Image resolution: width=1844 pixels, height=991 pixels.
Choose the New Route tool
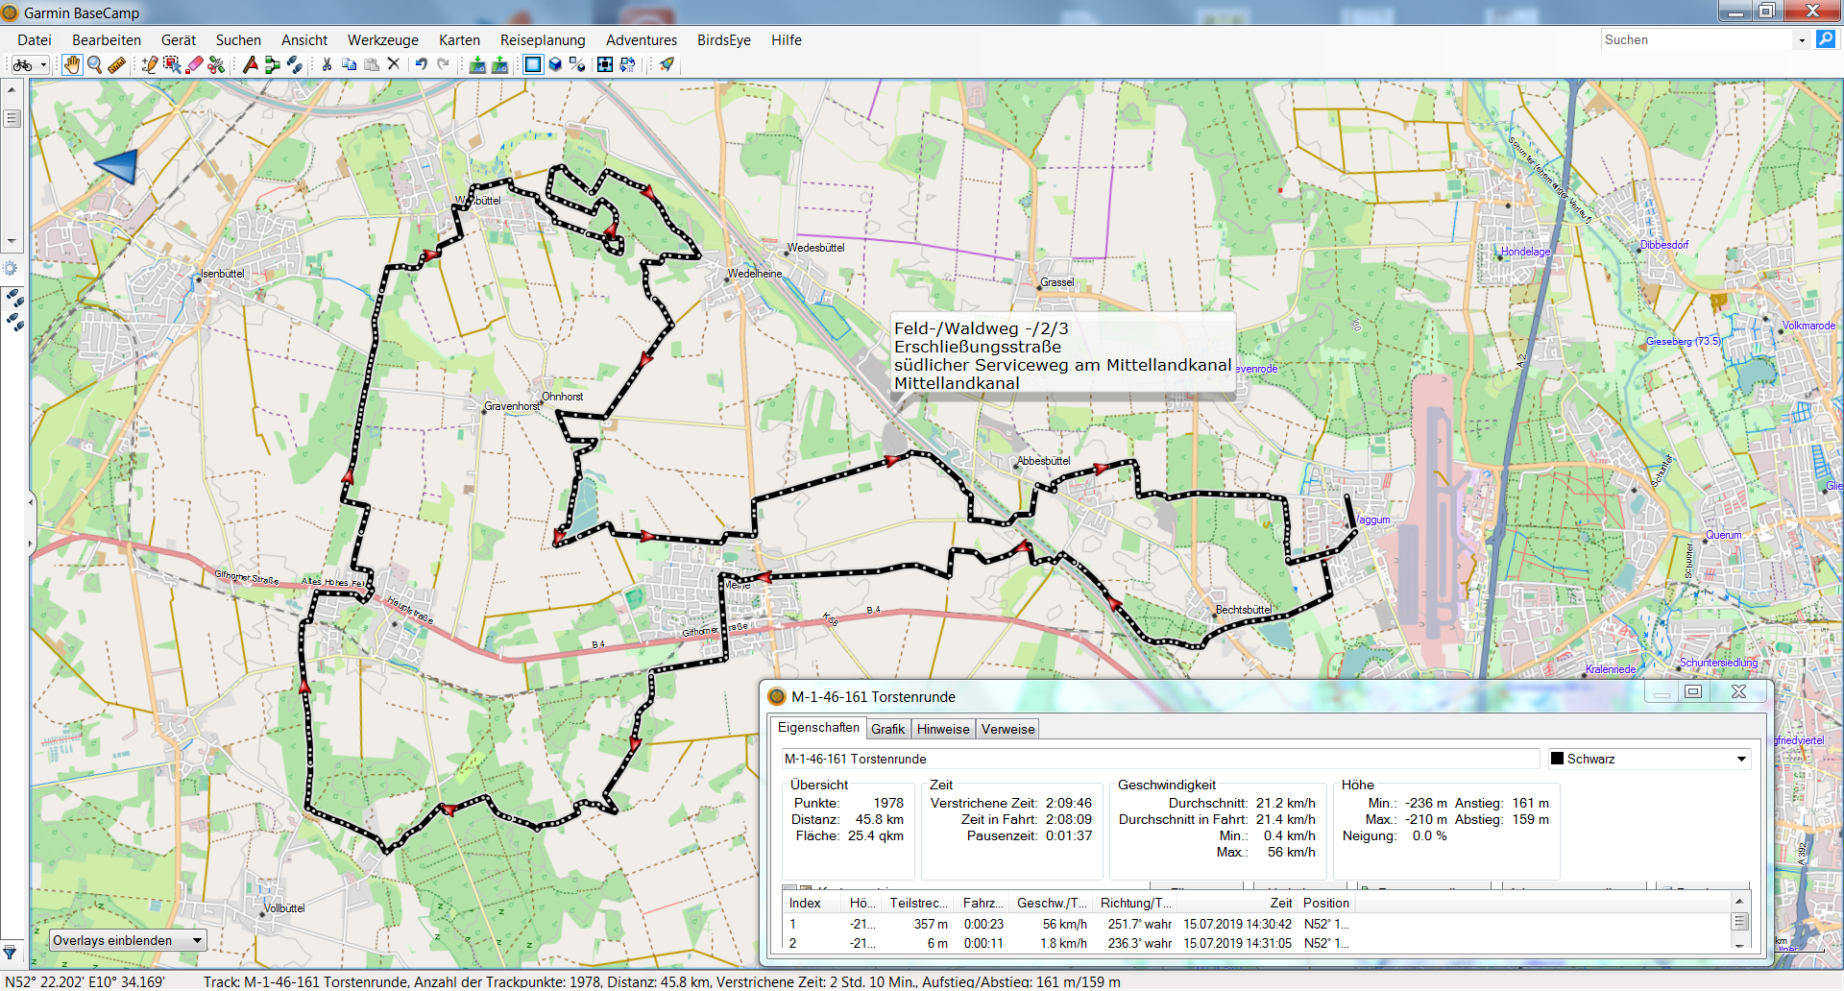pyautogui.click(x=273, y=64)
